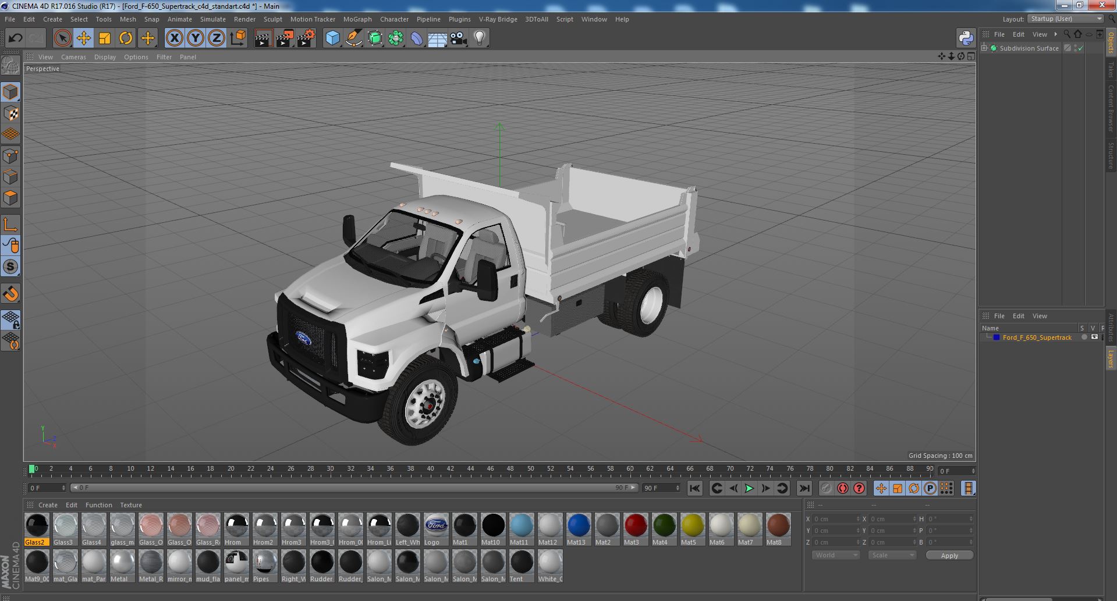Open the V-Ray Bridge menu
The image size is (1117, 601).
pos(498,19)
